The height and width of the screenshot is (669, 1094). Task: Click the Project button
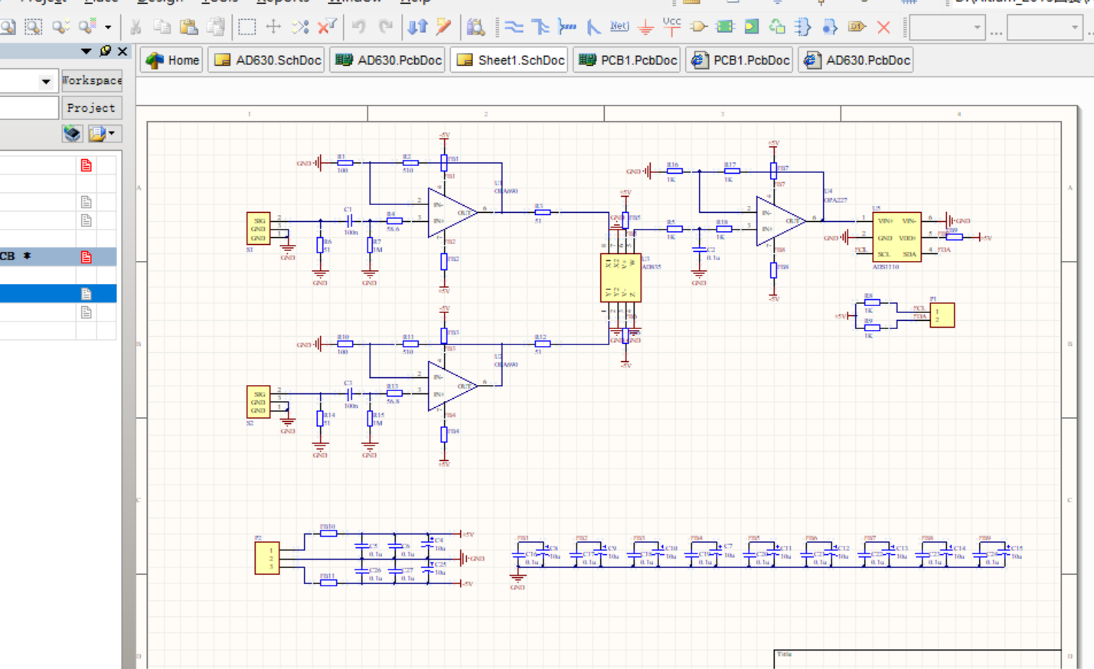[92, 108]
